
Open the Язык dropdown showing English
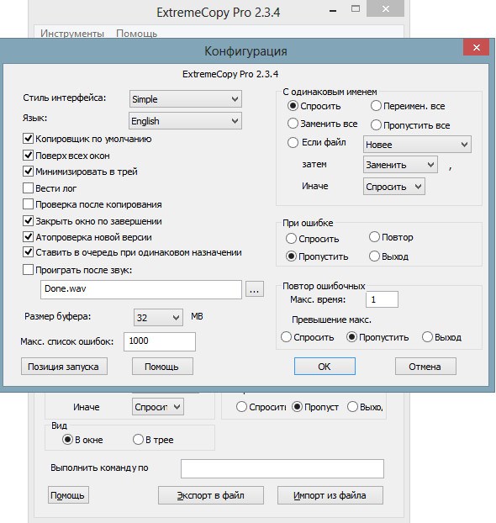[x=186, y=121]
